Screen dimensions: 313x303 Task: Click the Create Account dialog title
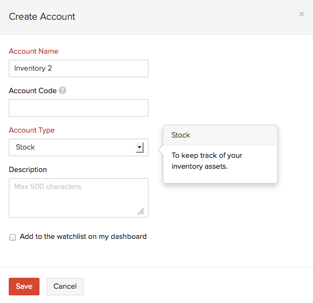pos(42,16)
